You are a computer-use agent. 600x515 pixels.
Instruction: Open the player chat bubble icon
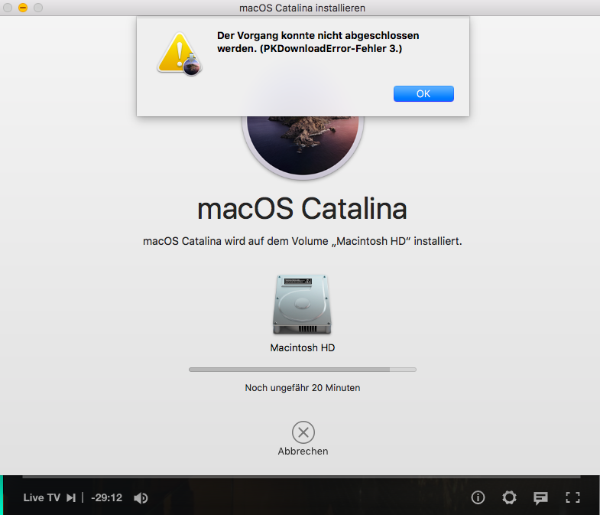coord(540,498)
